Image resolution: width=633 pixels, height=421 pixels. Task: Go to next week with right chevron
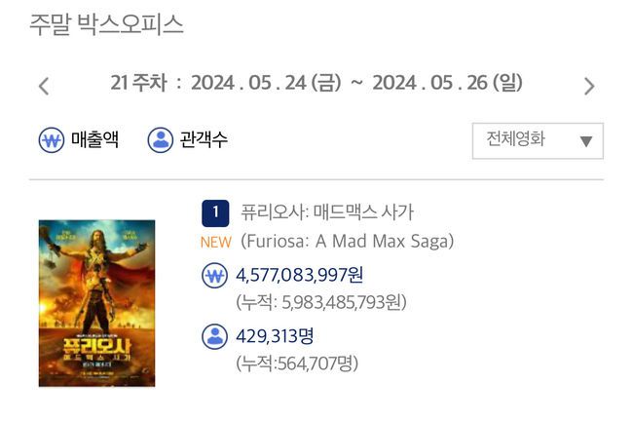pos(589,86)
